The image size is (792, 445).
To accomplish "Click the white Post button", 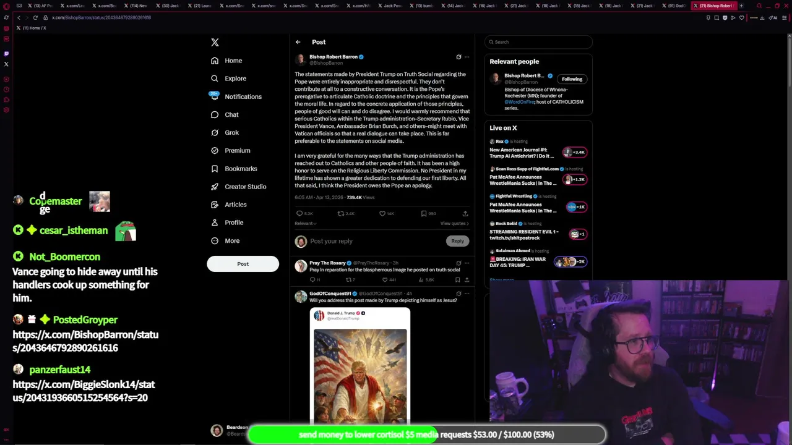I will [x=243, y=264].
